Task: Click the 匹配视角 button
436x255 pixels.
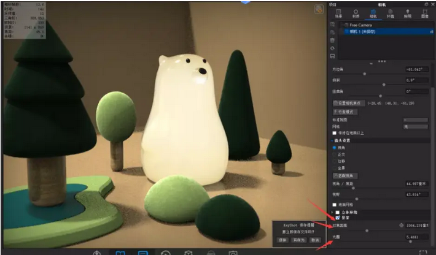Action: tap(344, 175)
